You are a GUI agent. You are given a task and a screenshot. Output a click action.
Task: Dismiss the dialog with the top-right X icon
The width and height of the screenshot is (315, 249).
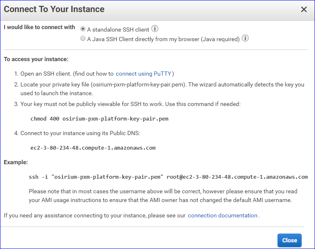(304, 10)
